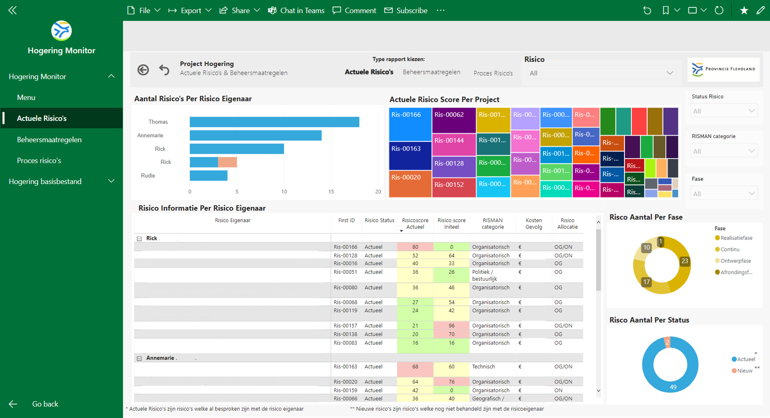Select Beheersmaatregelen in sidebar
770x418 pixels.
49,140
